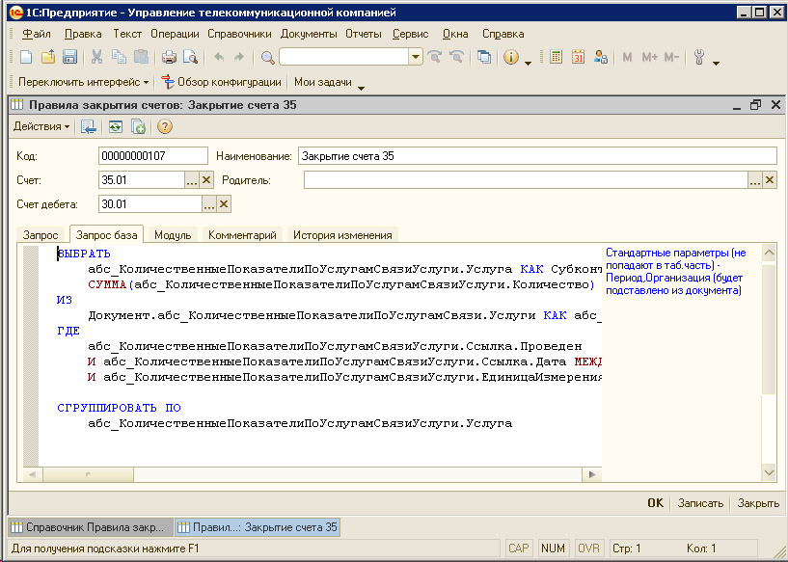
Task: Click the Find magnifier icon
Action: coord(267,58)
